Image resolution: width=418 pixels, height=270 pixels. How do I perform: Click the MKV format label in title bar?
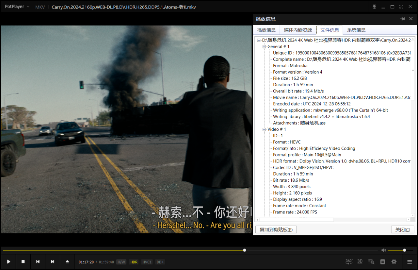(x=40, y=7)
